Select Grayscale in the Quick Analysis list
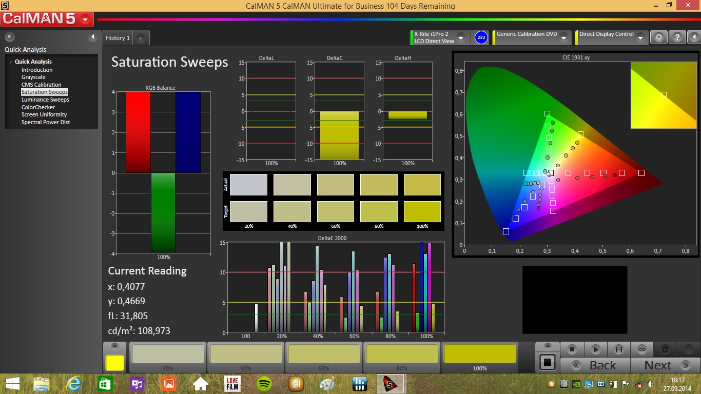701x394 pixels. 33,77
